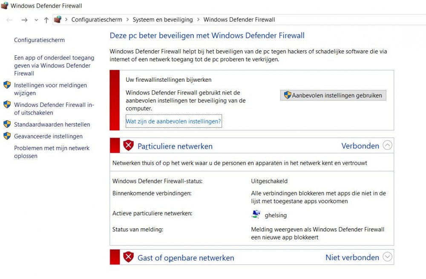
Task: Click the firewall brick icon in the address bar
Action: [58, 19]
